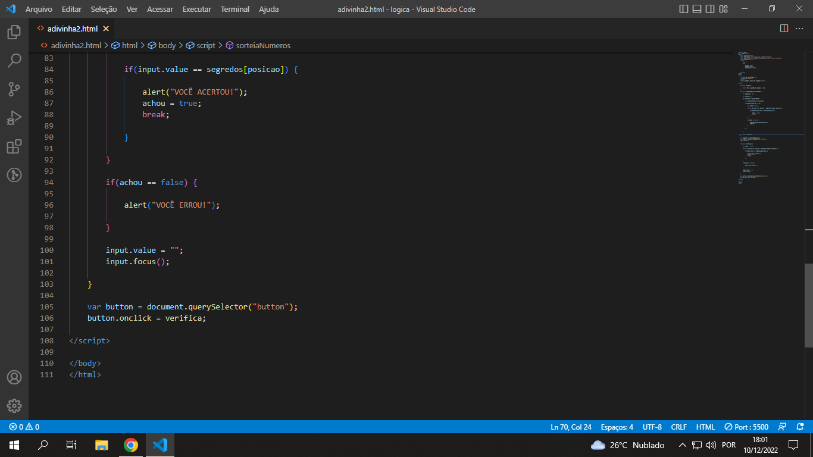Viewport: 813px width, 457px height.
Task: Open the Terminal menu
Action: click(x=235, y=9)
